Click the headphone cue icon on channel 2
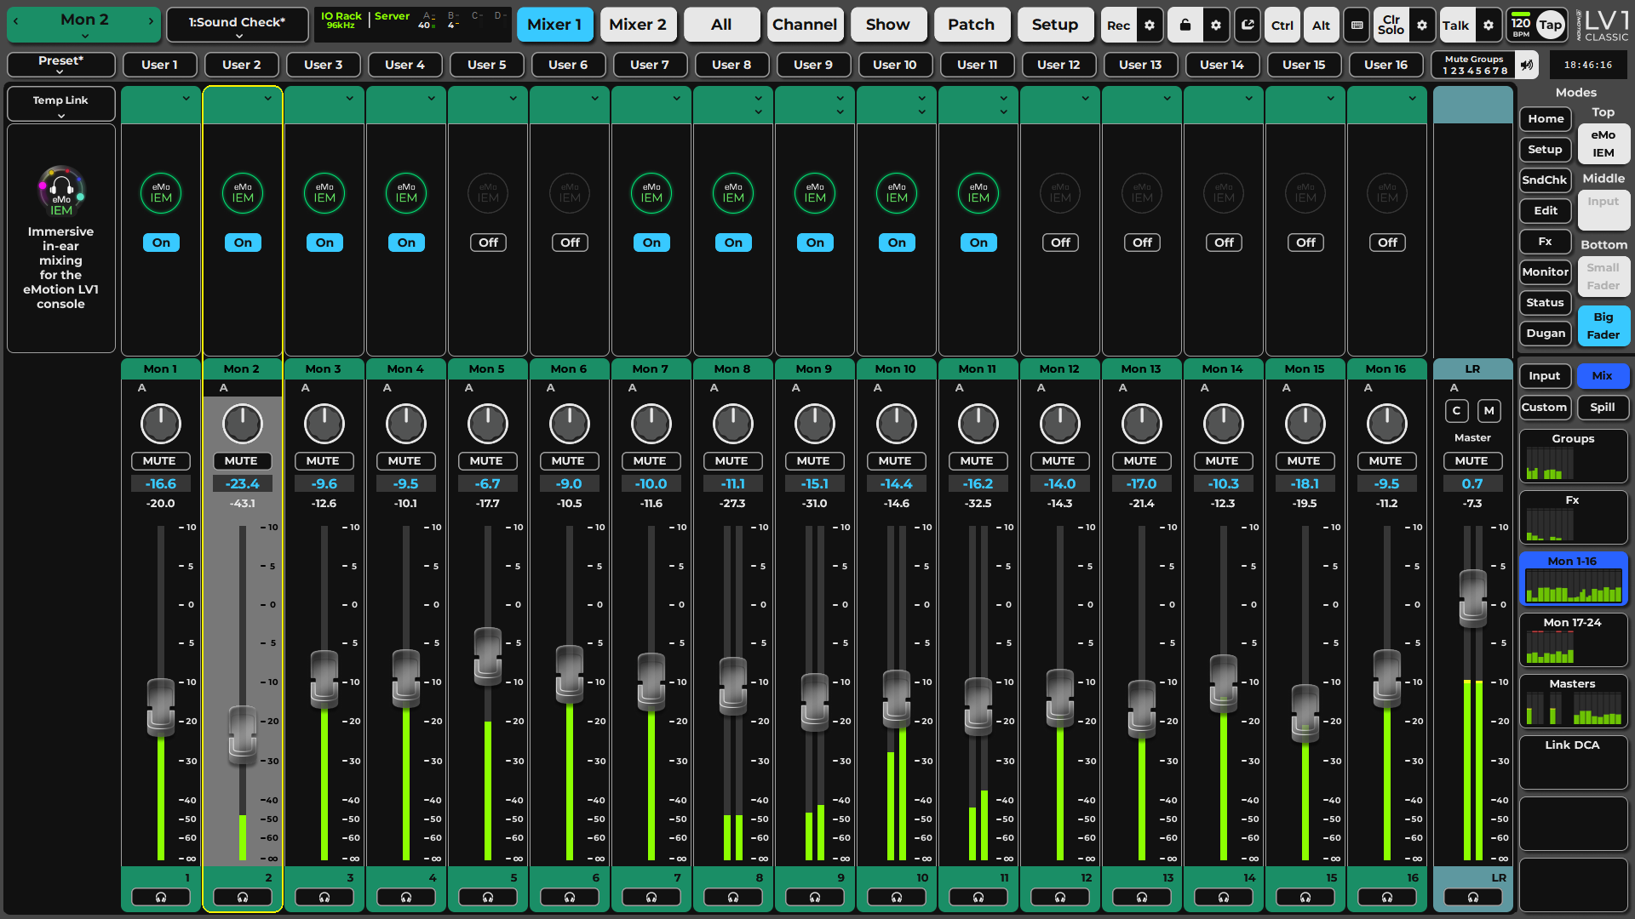Viewport: 1635px width, 919px height. pos(243,897)
